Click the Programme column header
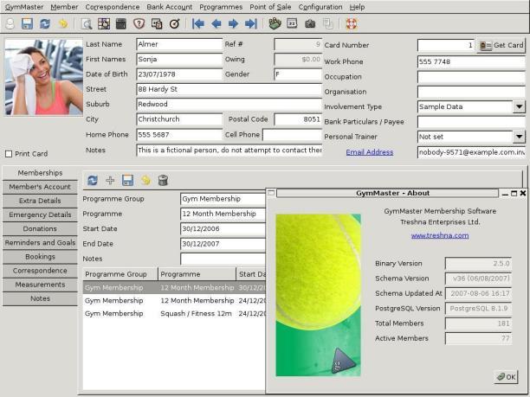This screenshot has width=530, height=397. tap(197, 274)
